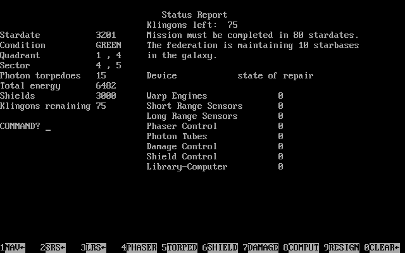Open the 2 SRS short range scan
This screenshot has width=405, height=253.
(53, 247)
